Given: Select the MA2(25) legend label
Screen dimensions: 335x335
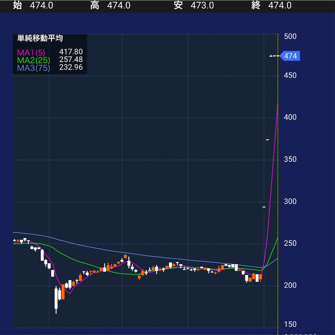Looking at the screenshot, I should click(34, 60).
